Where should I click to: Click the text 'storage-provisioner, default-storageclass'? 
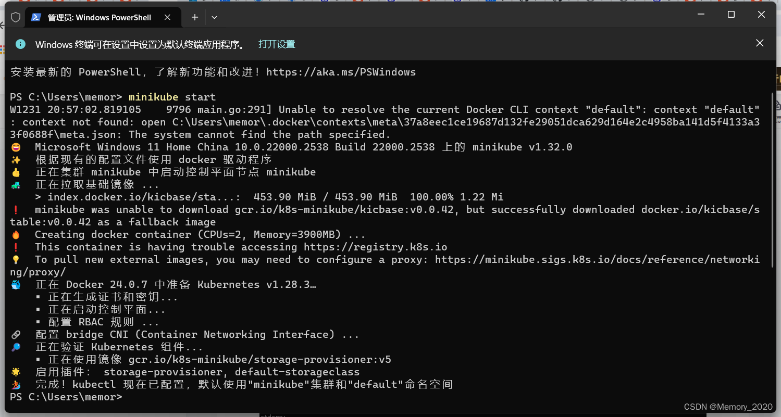tap(231, 372)
